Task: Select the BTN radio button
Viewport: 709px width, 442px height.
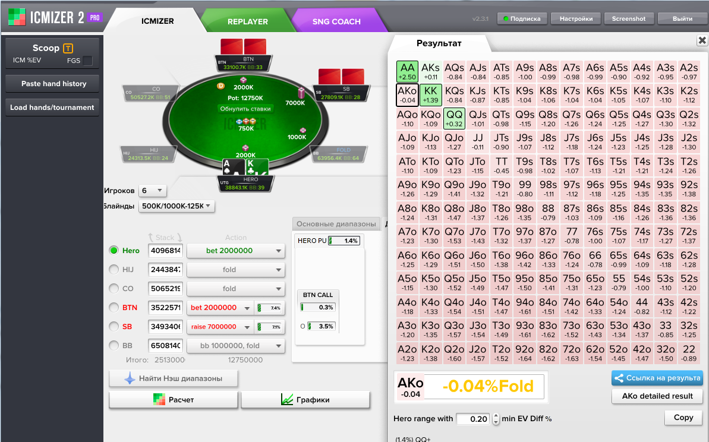Action: (114, 307)
